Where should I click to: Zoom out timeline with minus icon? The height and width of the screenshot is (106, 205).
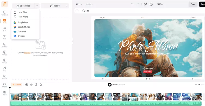coord(196,85)
